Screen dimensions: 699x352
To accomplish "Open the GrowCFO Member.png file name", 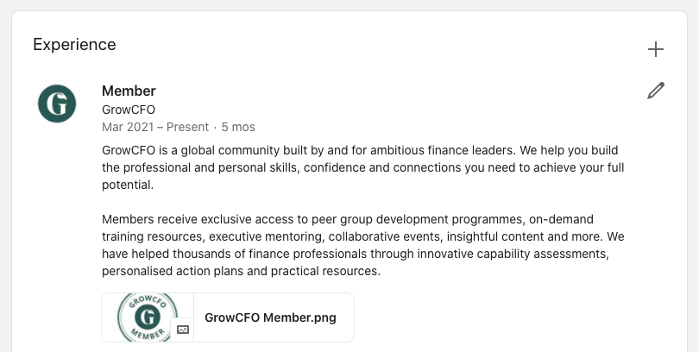I will pyautogui.click(x=270, y=317).
